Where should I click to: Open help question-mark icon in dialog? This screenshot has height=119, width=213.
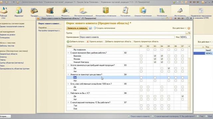click(x=189, y=28)
